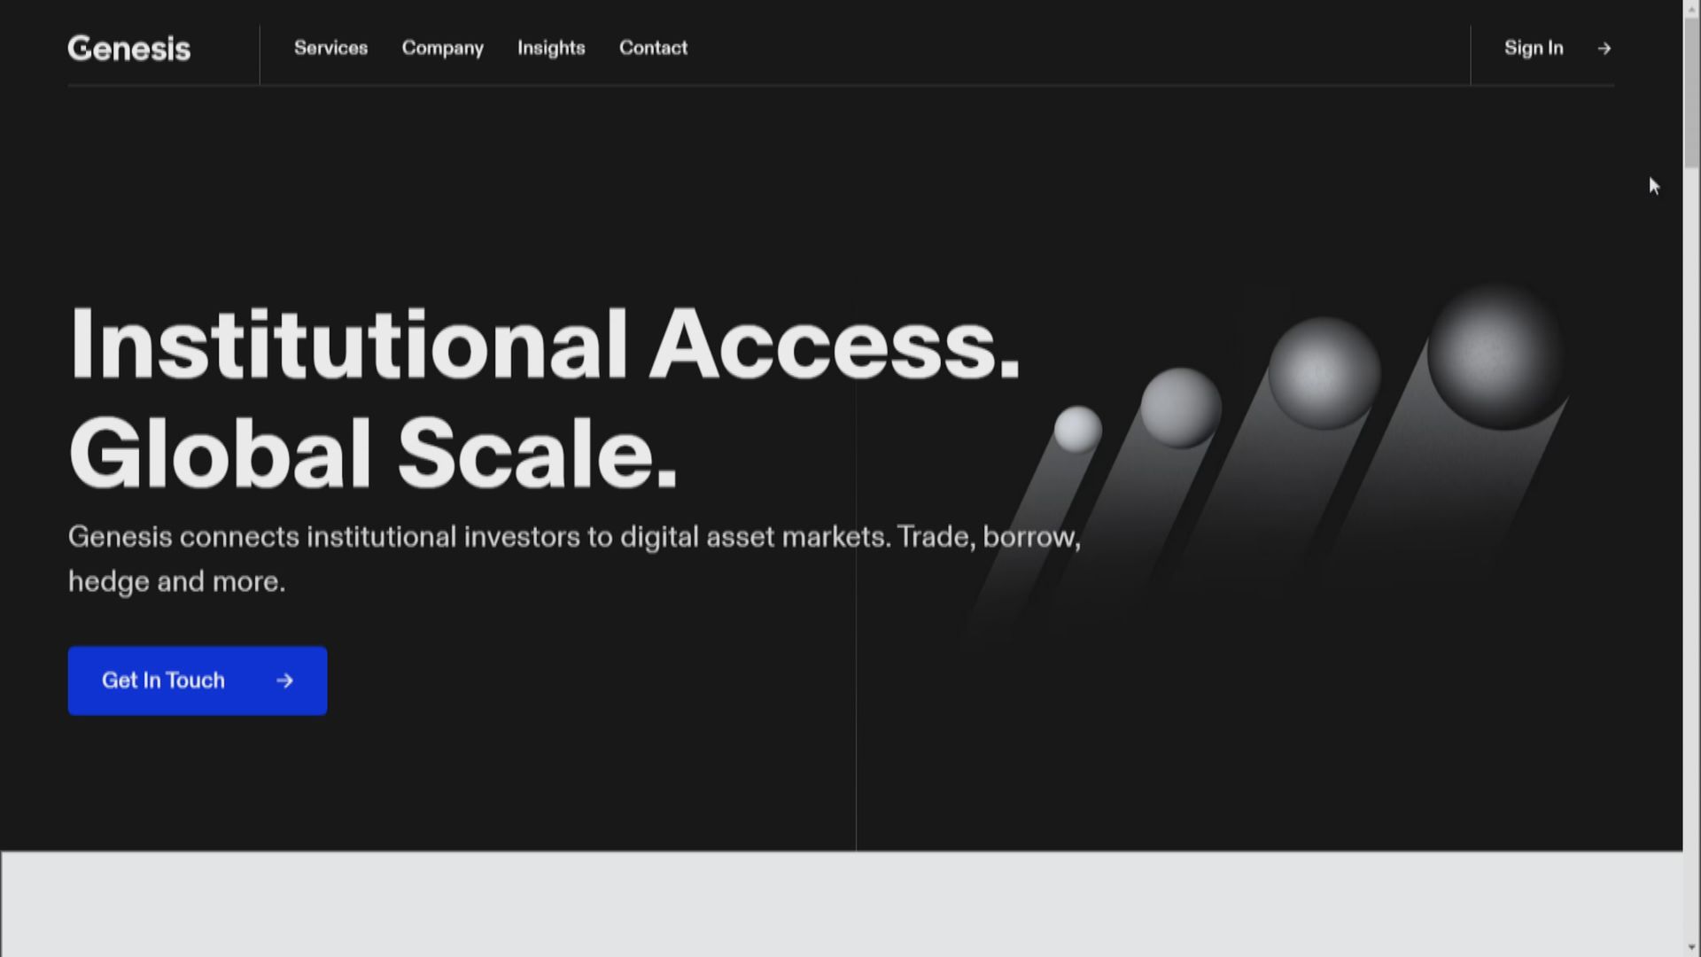The width and height of the screenshot is (1701, 957).
Task: Click the Genesis logo in the header
Action: pos(128,47)
